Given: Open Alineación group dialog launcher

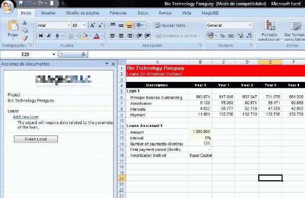Looking at the screenshot, I should 200,45.
